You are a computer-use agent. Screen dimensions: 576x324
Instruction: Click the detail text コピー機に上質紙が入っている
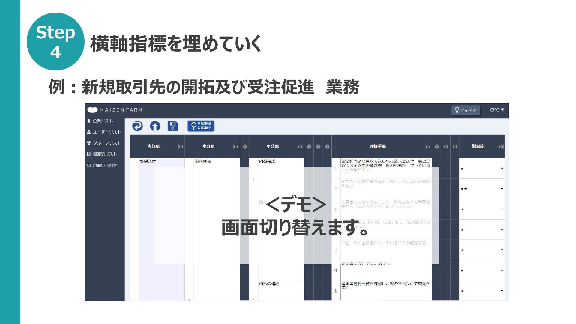[385, 243]
